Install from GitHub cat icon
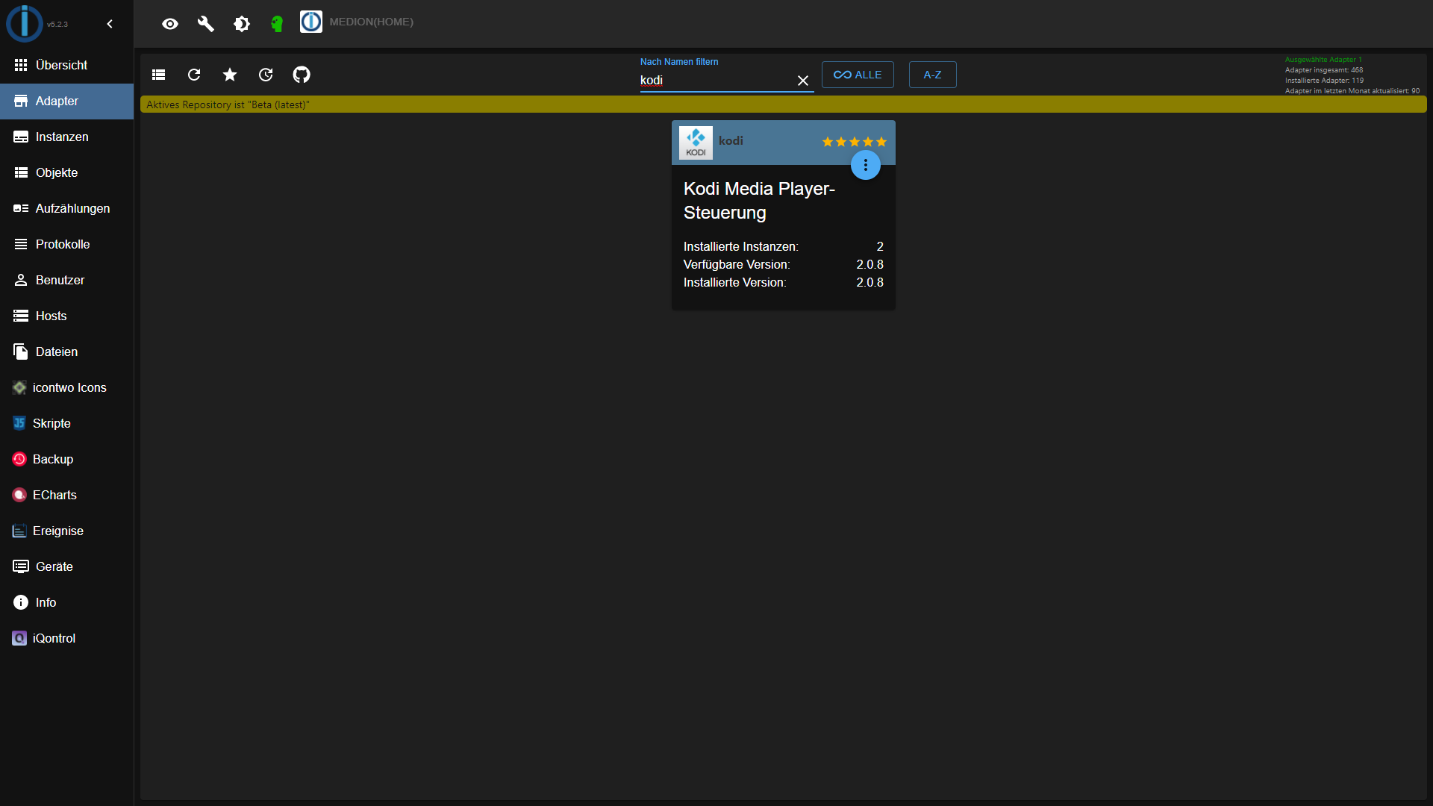Image resolution: width=1433 pixels, height=806 pixels. 302,75
